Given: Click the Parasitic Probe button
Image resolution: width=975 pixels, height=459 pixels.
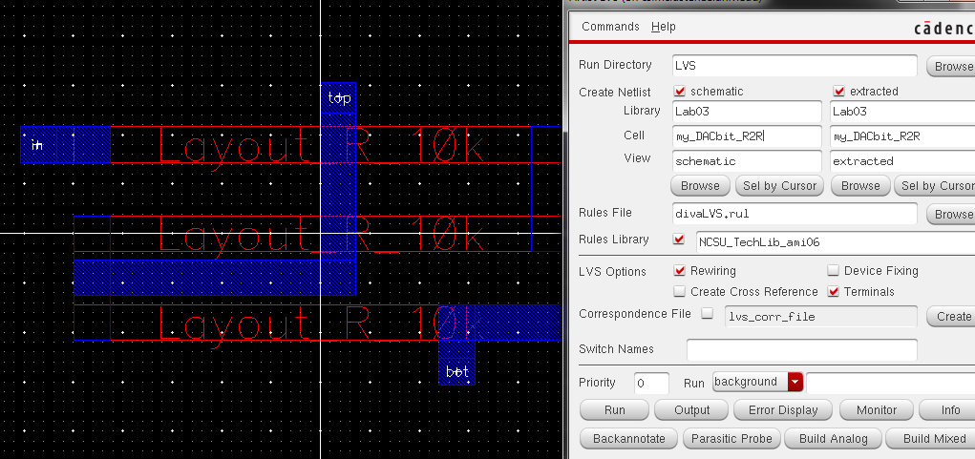Looking at the screenshot, I should click(733, 439).
